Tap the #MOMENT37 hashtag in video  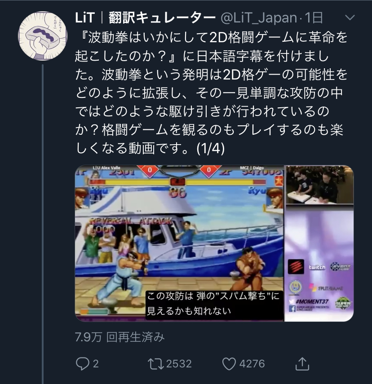pos(312,302)
